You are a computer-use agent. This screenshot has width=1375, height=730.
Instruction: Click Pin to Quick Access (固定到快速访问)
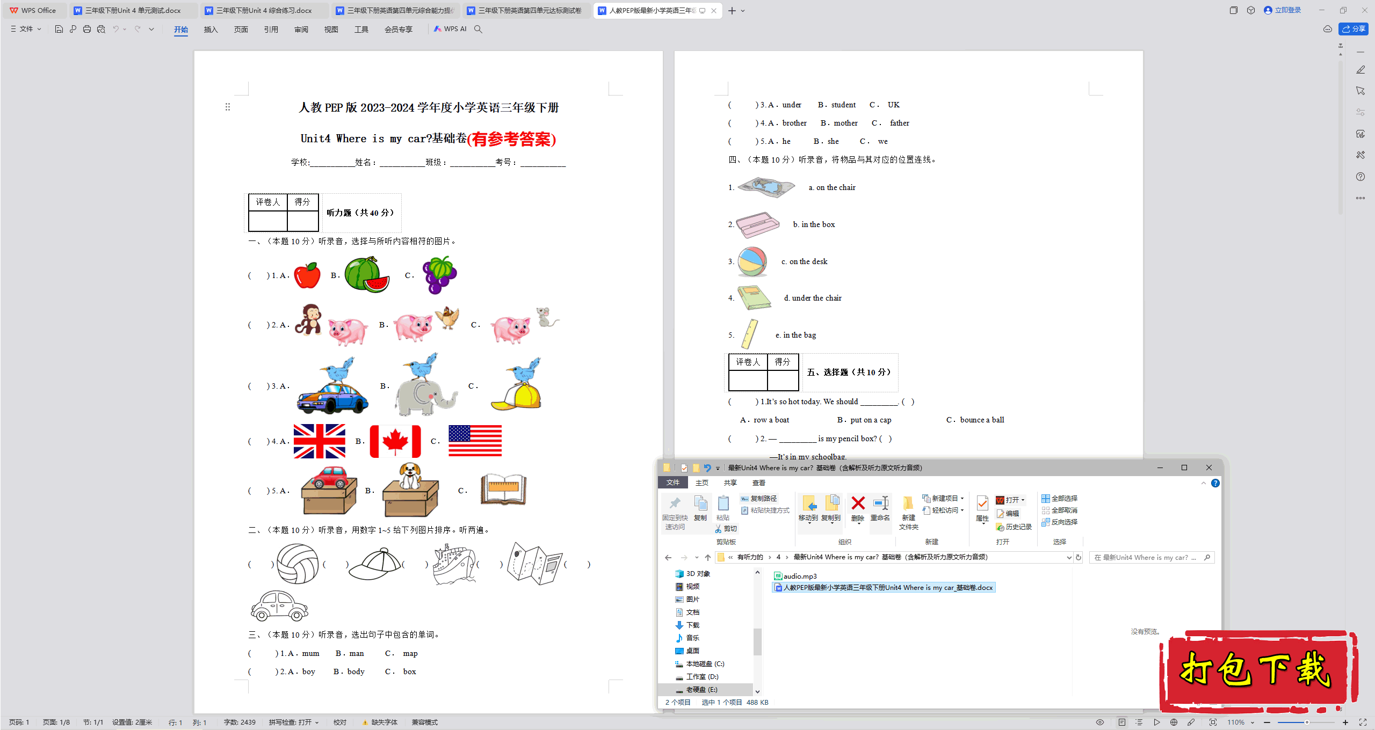(x=675, y=513)
